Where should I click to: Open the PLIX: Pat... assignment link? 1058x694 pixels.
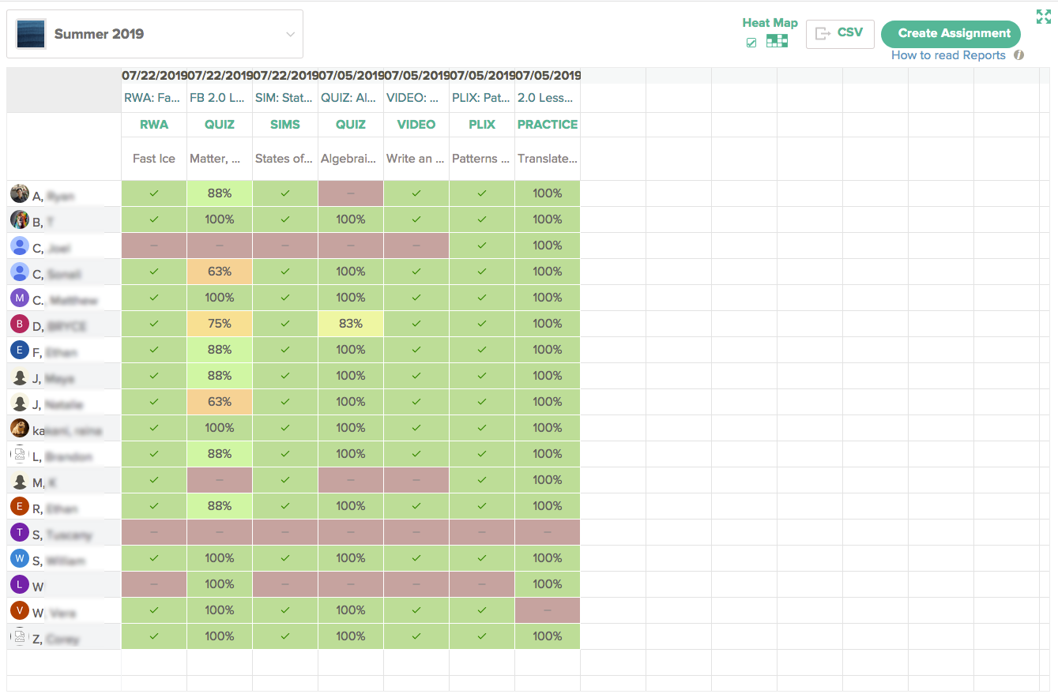coord(482,99)
